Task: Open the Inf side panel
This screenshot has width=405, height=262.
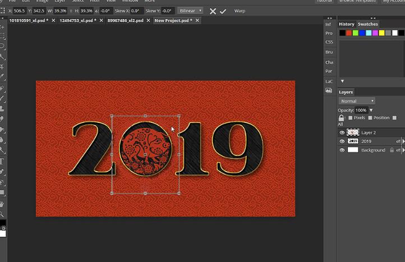Action: [328, 24]
